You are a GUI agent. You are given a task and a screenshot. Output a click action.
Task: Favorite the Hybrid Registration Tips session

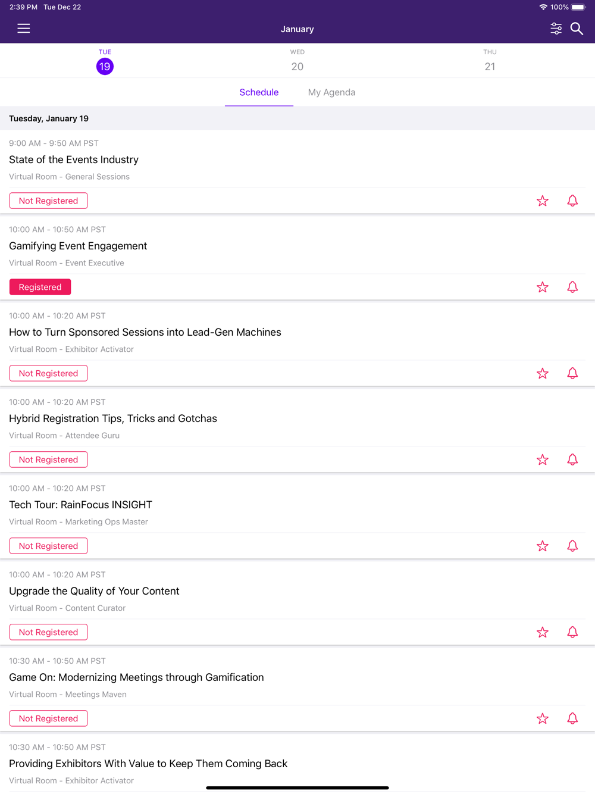pyautogui.click(x=543, y=460)
